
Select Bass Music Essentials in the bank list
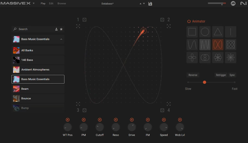[x=38, y=79]
